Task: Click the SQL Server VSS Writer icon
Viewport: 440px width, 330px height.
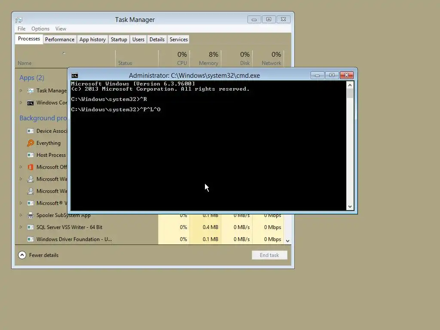Action: point(31,227)
